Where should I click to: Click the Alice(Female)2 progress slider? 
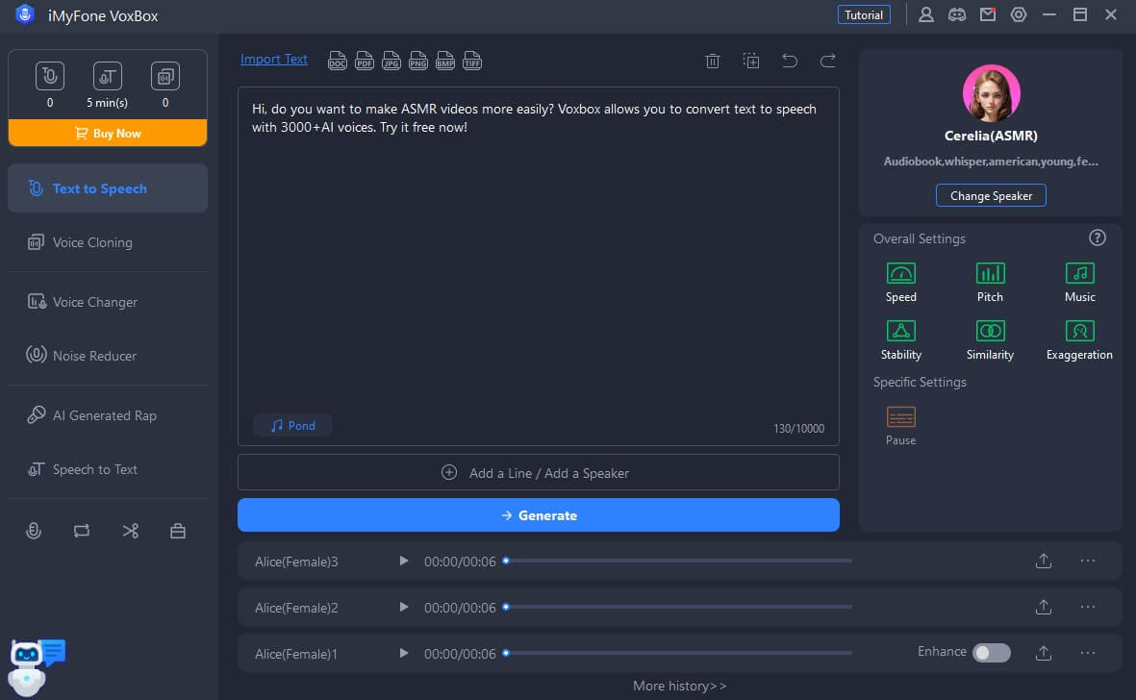(678, 608)
